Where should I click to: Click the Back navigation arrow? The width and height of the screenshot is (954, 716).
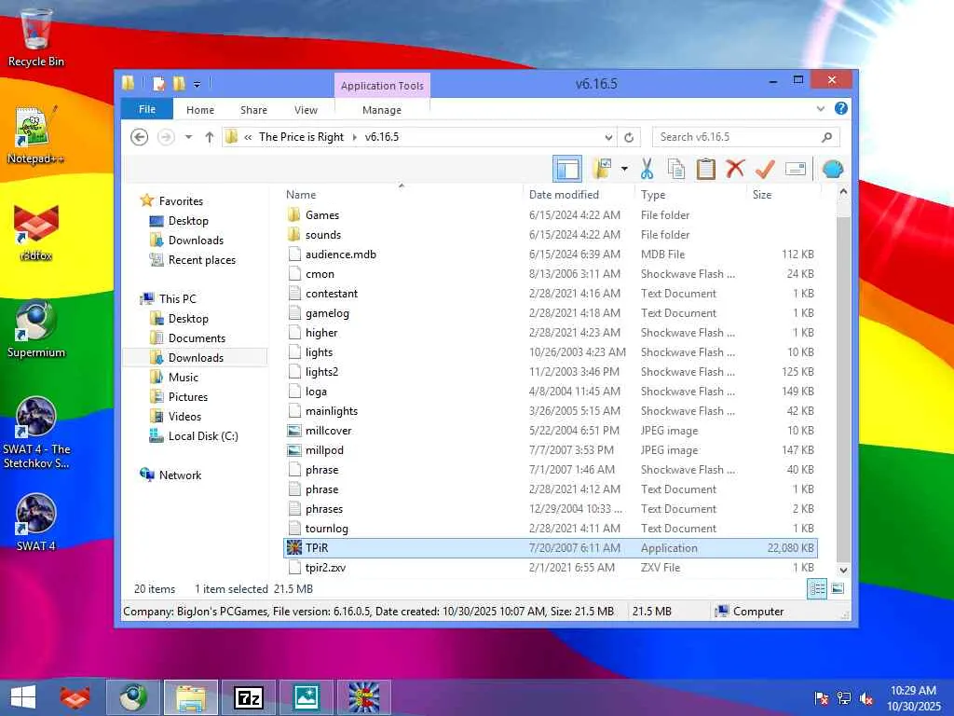(x=140, y=137)
